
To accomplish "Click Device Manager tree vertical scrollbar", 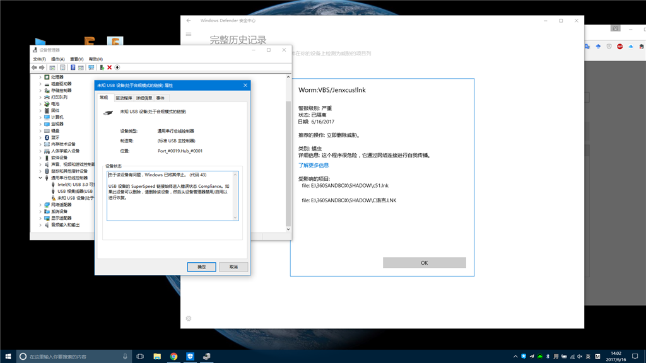I will tap(288, 153).
